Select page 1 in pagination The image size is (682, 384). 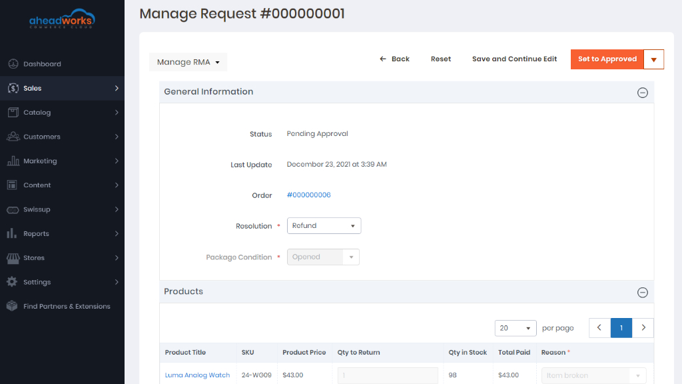(621, 328)
